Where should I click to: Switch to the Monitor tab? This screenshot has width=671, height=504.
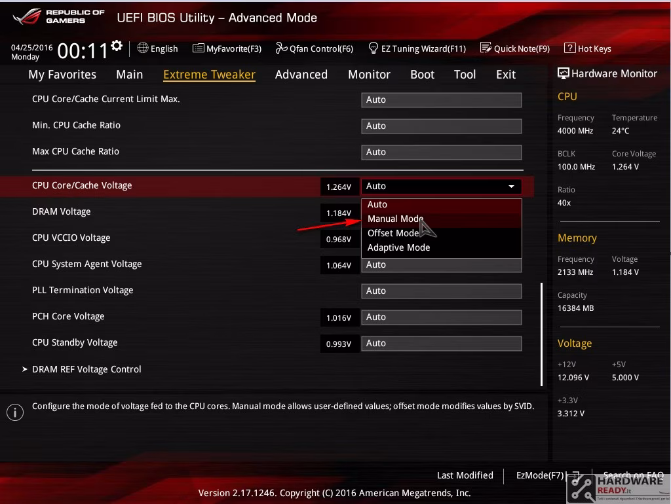[x=369, y=75]
